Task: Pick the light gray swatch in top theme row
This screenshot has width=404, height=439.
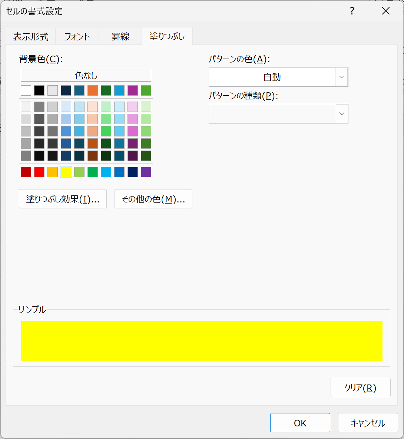Action: [x=53, y=90]
